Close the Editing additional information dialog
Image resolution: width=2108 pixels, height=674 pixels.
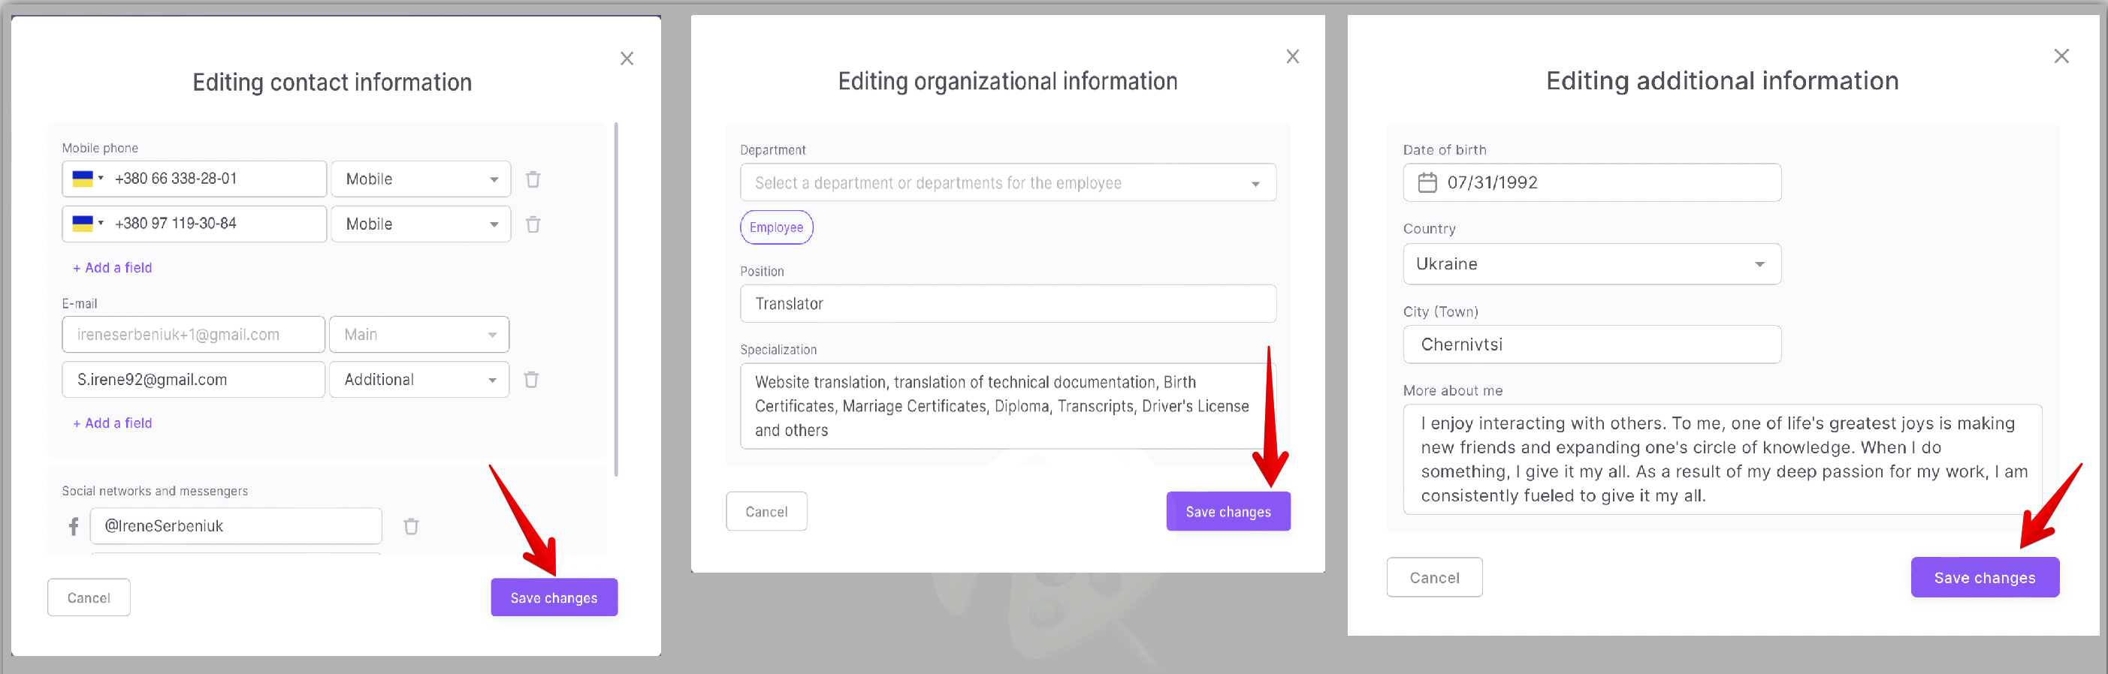click(x=2061, y=56)
